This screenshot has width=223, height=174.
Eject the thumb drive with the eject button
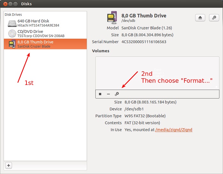200,18
